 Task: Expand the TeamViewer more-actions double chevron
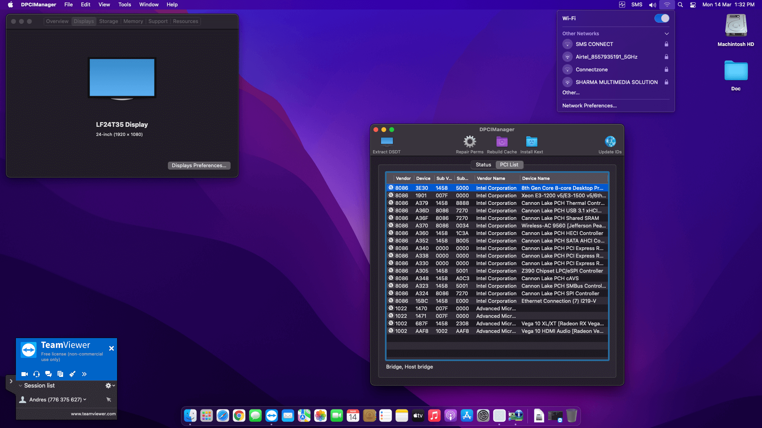tap(84, 374)
